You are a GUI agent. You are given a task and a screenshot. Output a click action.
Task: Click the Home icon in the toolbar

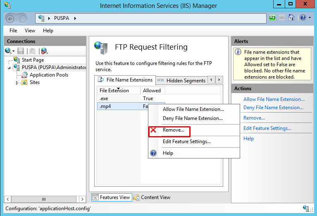[291, 18]
